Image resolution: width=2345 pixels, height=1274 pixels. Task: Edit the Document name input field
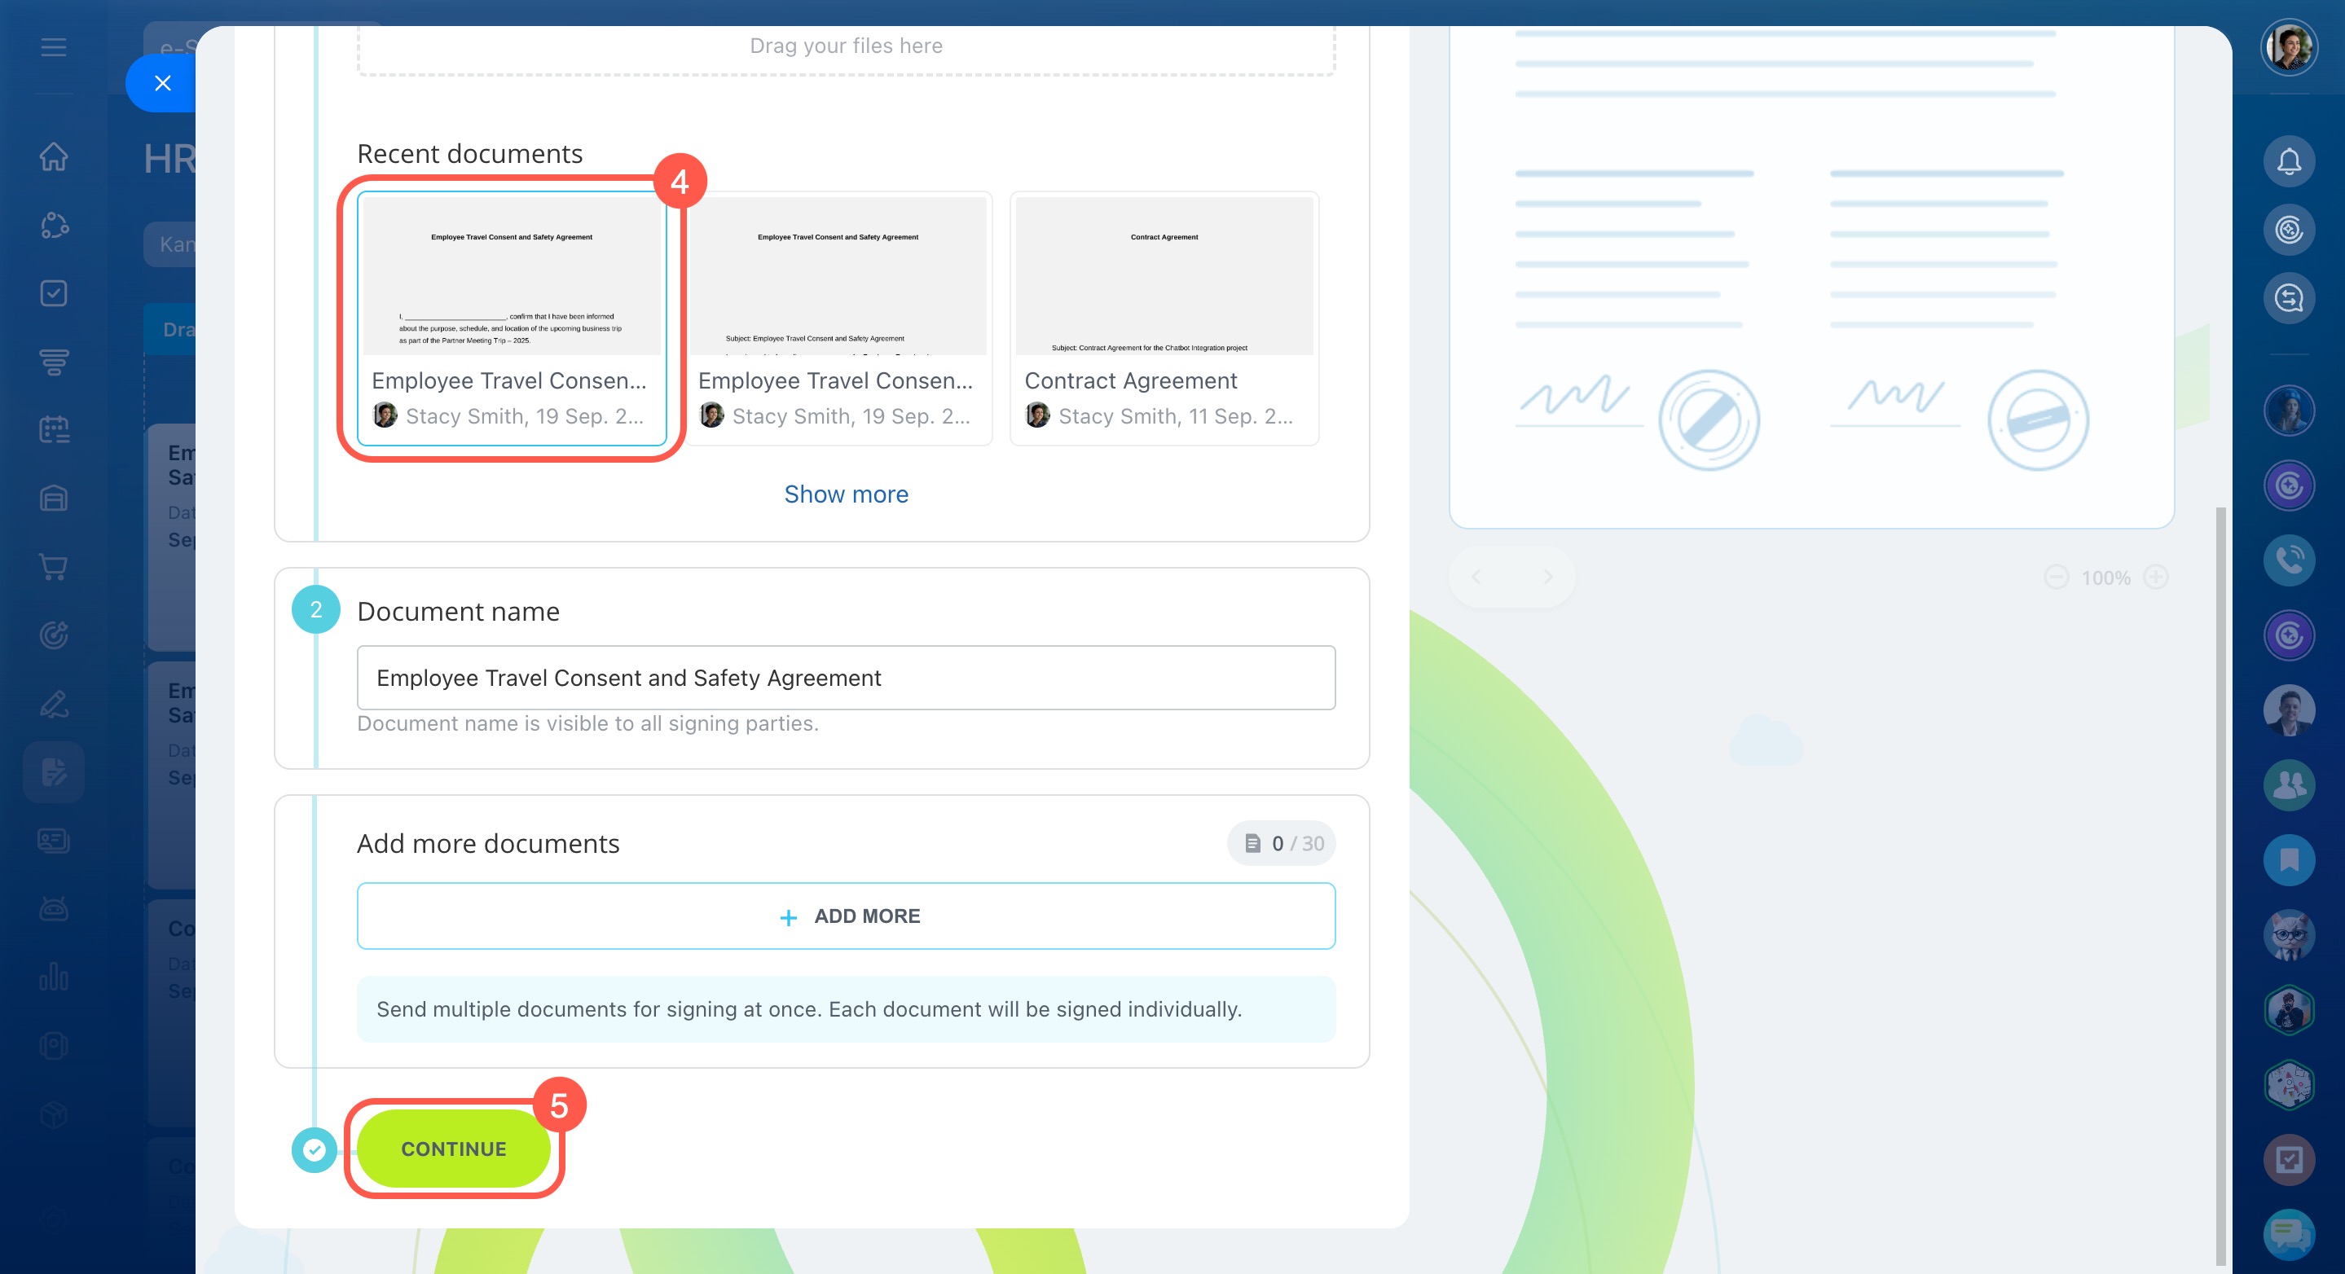click(846, 678)
